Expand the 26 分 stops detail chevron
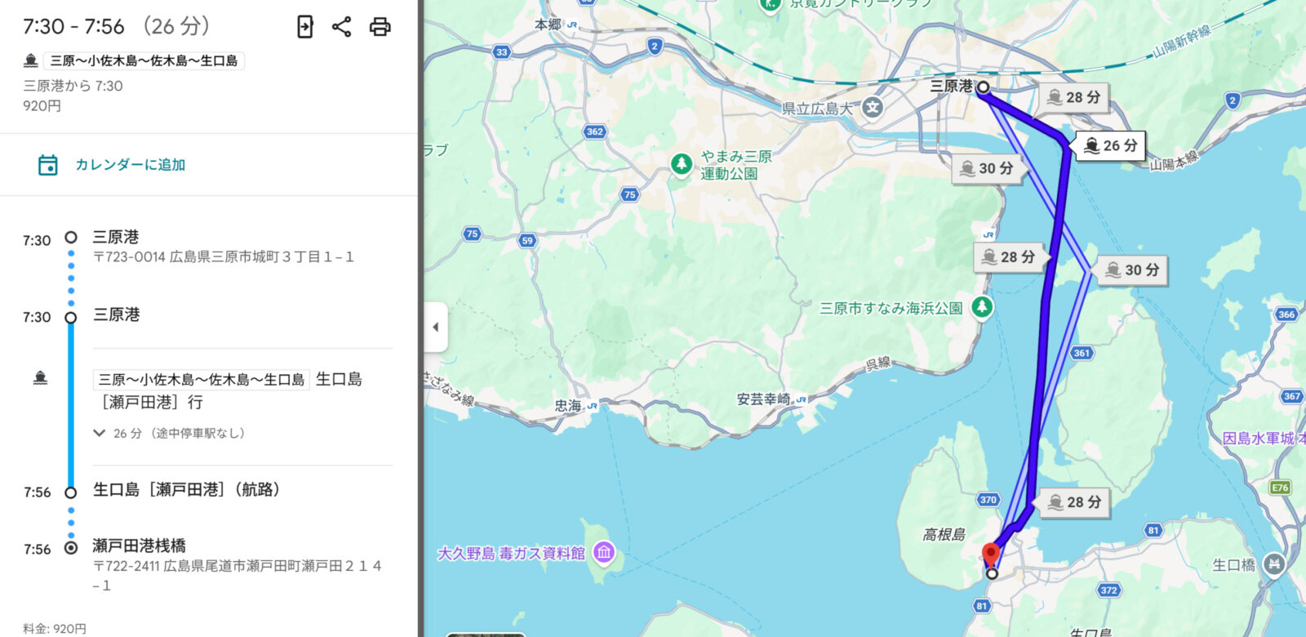Viewport: 1306px width, 637px height. [100, 433]
